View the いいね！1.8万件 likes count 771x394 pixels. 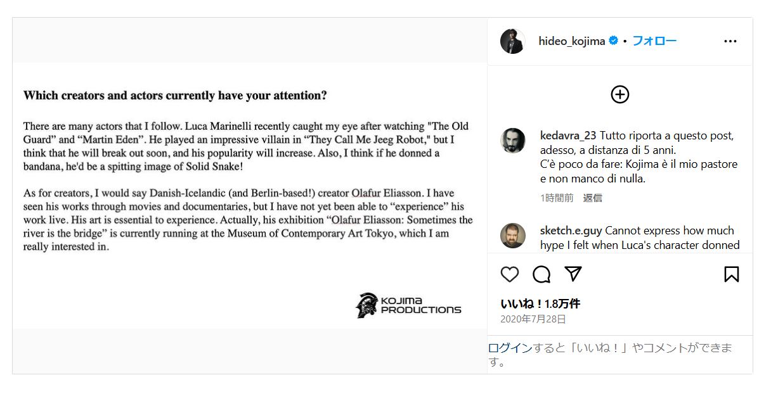[x=538, y=303]
